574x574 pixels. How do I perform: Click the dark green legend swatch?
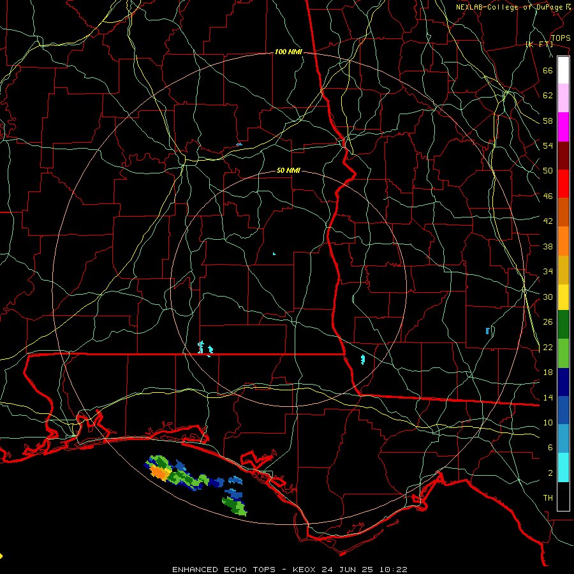pos(563,325)
